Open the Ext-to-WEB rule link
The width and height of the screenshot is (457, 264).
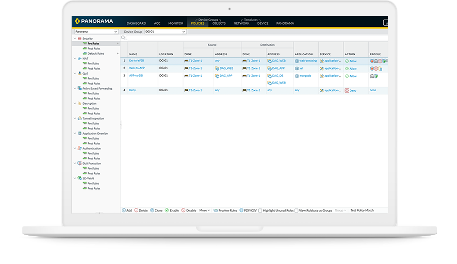pyautogui.click(x=137, y=61)
